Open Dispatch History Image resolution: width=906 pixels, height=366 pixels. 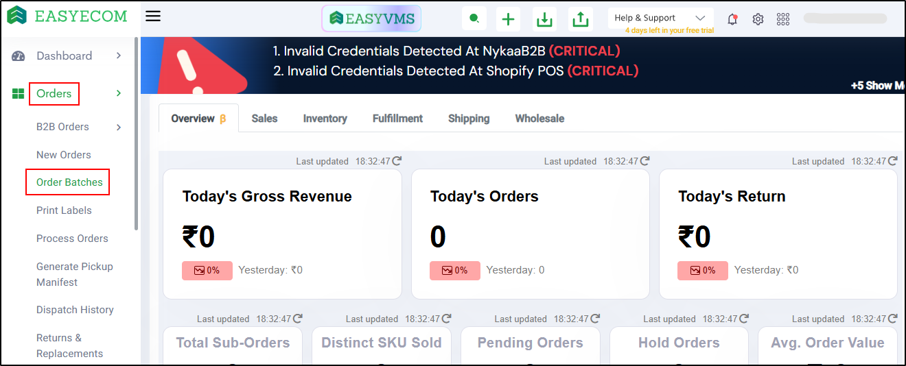click(75, 310)
